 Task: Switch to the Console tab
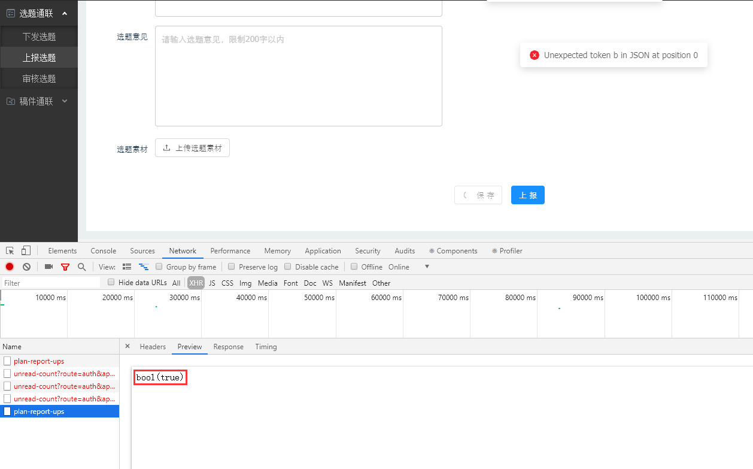[x=103, y=251]
